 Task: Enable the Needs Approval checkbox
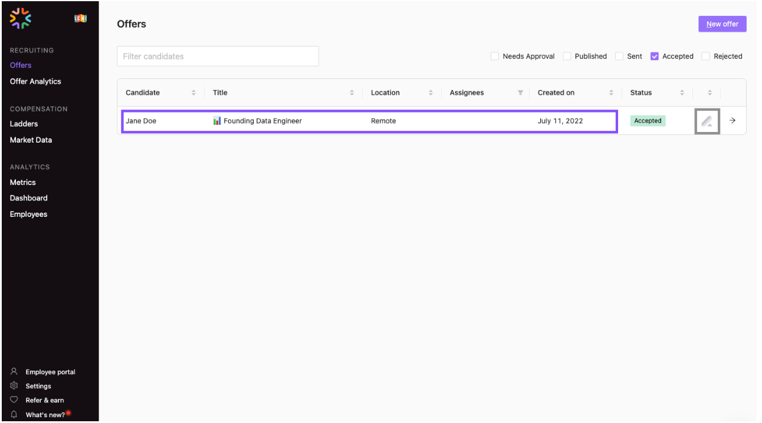pyautogui.click(x=495, y=57)
